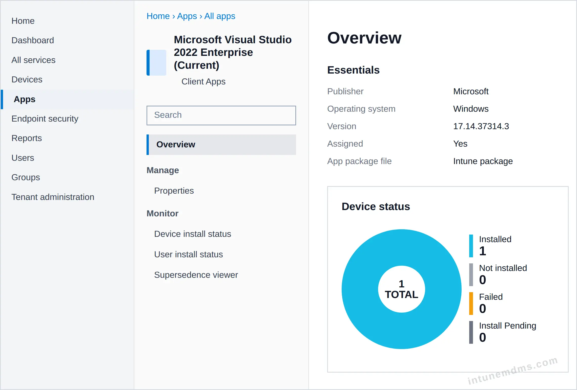
Task: Open Groups in the sidebar
Action: pyautogui.click(x=26, y=177)
